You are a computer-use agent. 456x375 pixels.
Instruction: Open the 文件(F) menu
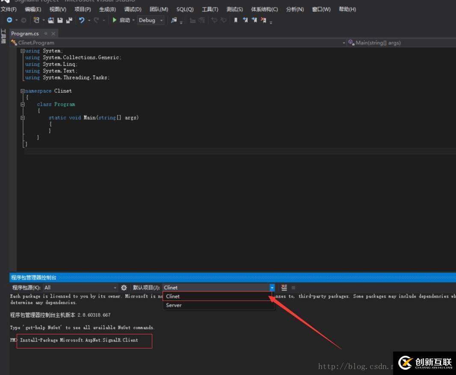coord(9,9)
